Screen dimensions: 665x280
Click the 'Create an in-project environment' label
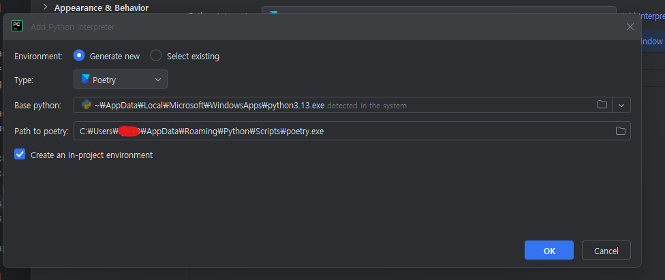[x=91, y=155]
